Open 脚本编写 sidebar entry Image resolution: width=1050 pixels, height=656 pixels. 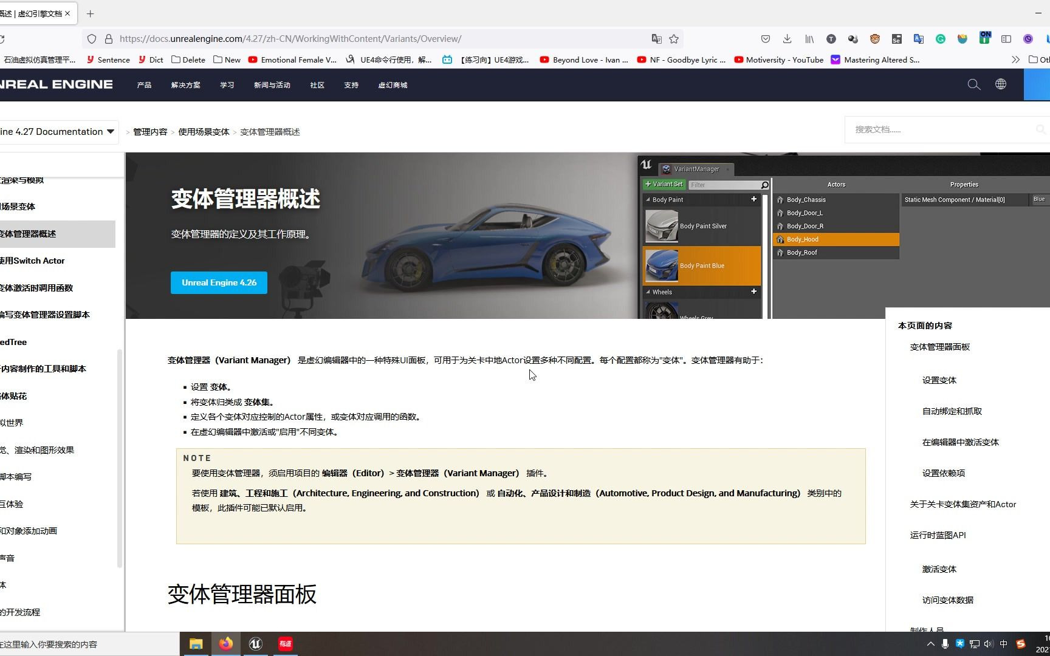pos(16,477)
